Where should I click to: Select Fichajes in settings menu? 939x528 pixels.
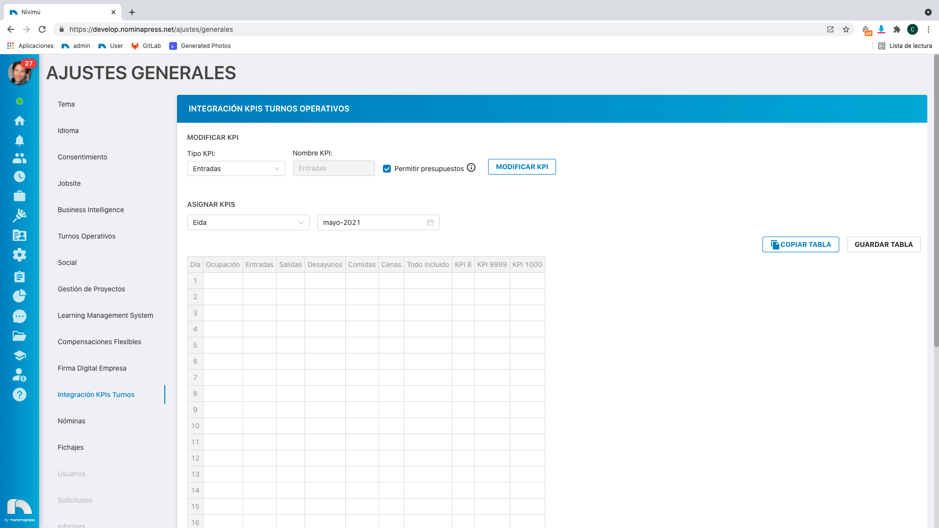point(70,447)
